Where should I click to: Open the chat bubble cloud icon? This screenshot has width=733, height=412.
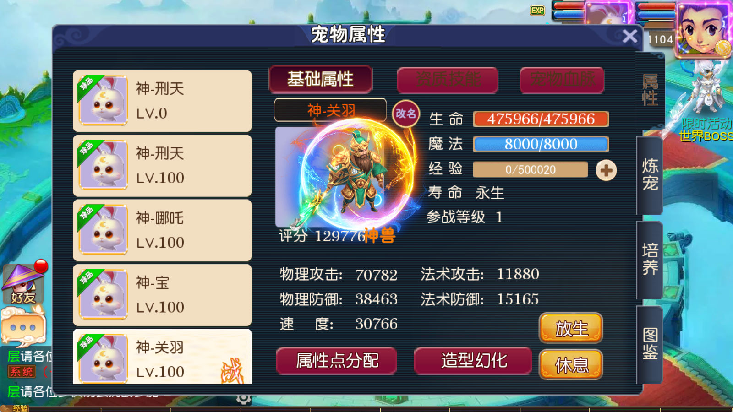(x=24, y=326)
